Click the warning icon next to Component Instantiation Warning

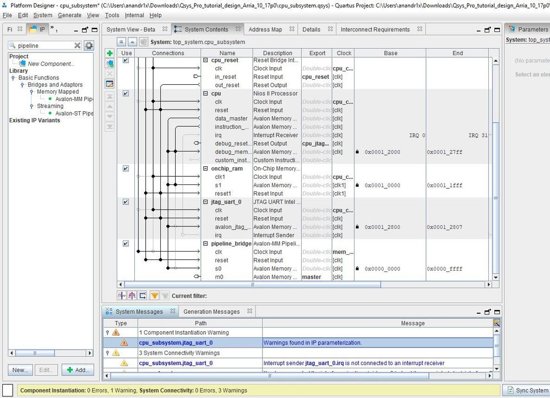pos(116,332)
